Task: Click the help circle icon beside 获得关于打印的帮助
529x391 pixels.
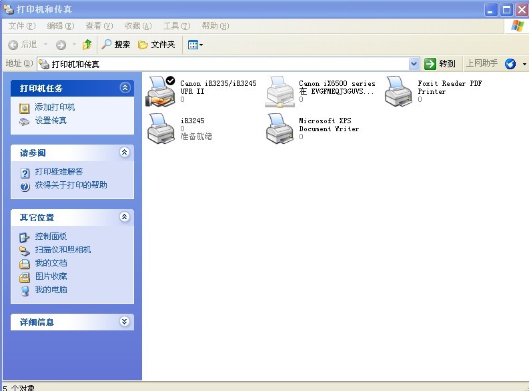Action: coord(25,187)
